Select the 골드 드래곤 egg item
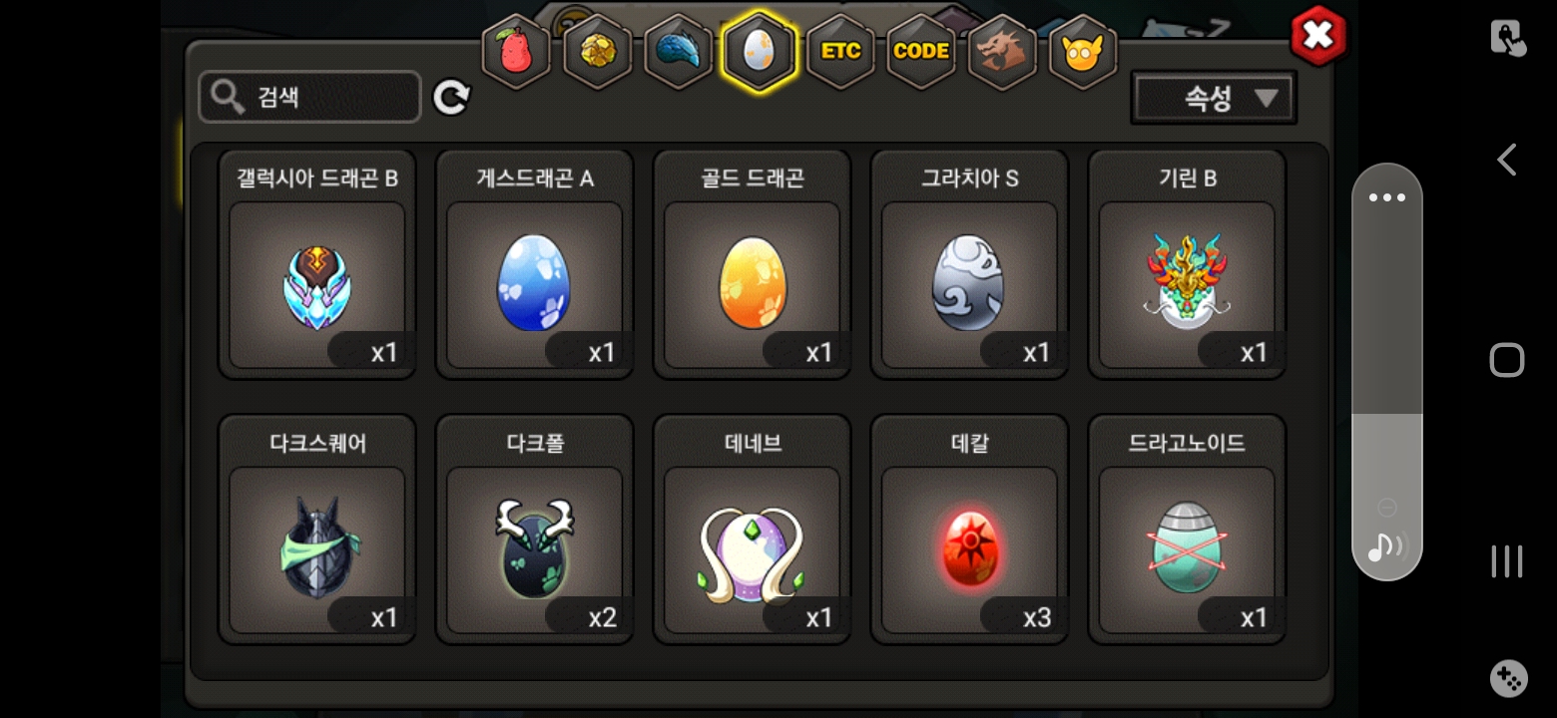The image size is (1557, 718). click(x=752, y=264)
